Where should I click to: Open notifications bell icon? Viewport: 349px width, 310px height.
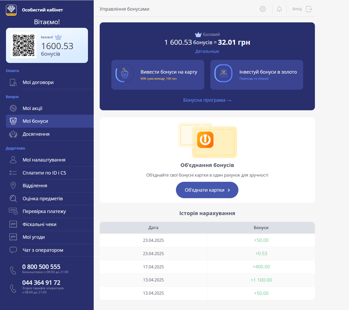[x=279, y=9]
